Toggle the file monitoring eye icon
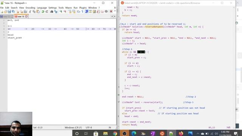 106,12
